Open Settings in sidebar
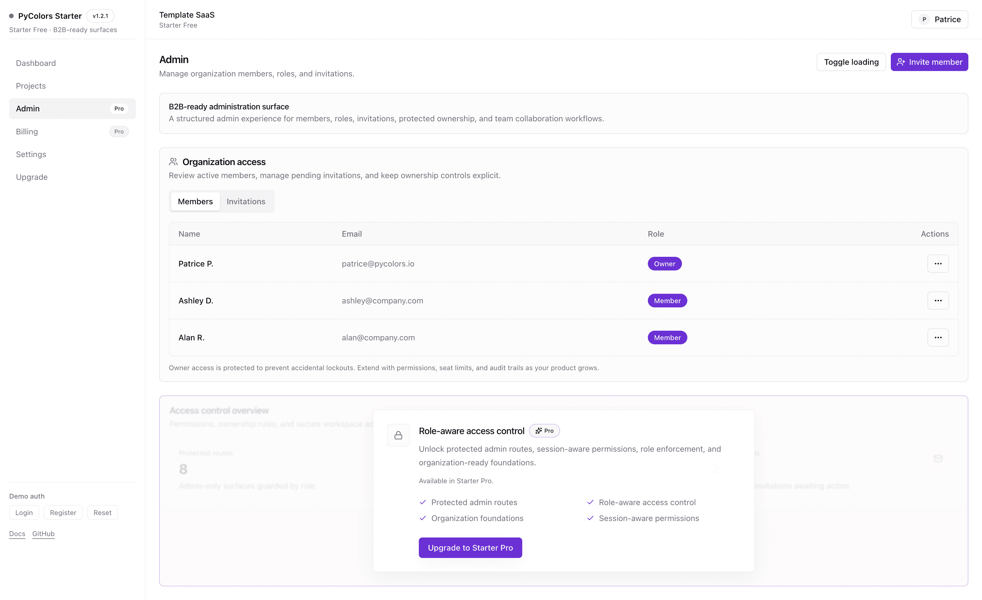 [72, 154]
